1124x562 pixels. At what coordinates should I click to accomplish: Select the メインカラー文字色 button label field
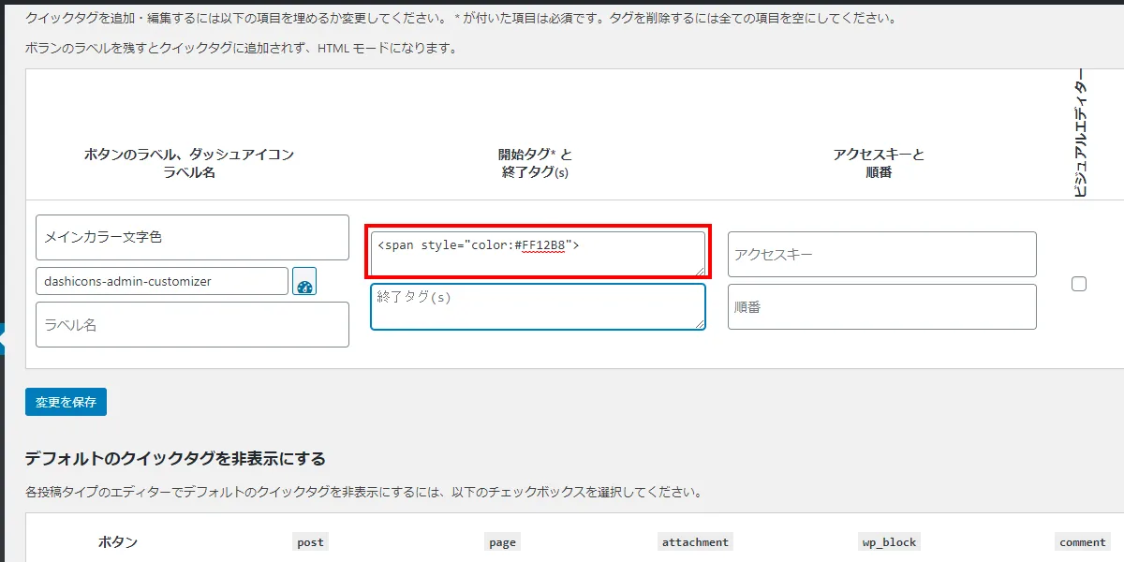pos(191,237)
